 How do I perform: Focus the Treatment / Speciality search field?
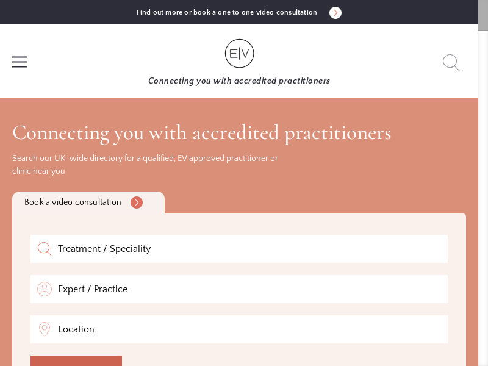(x=244, y=249)
